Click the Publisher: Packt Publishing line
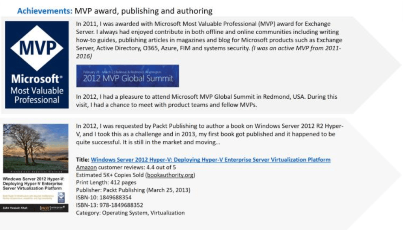Viewport: 403px width, 230px height. [x=133, y=190]
